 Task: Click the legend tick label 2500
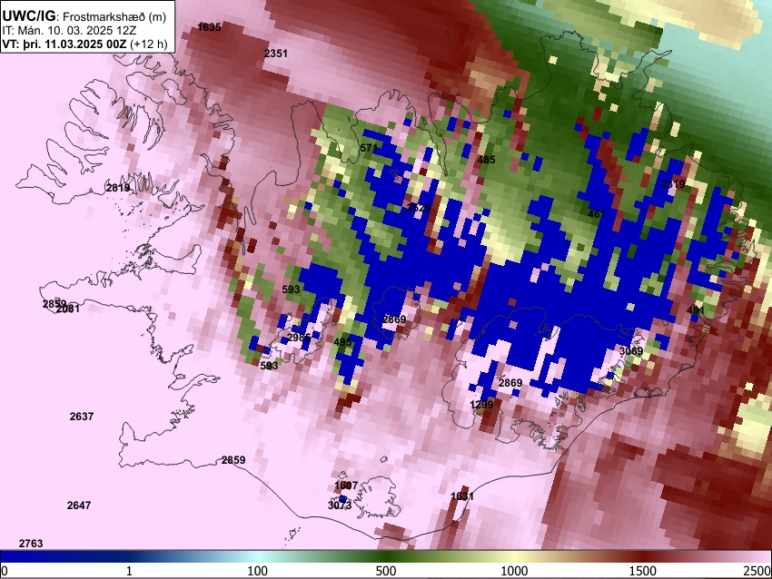757,571
